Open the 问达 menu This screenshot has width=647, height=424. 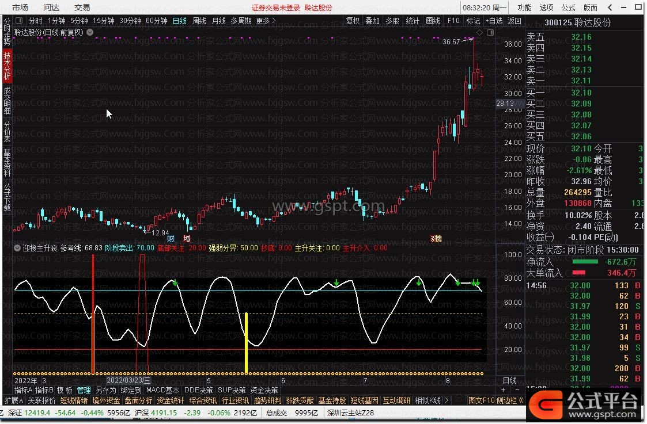pos(51,7)
